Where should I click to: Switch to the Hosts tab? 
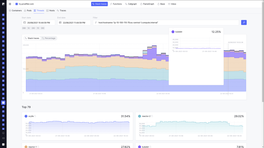click(x=51, y=11)
